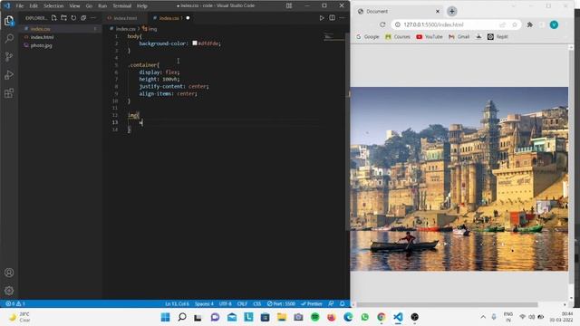This screenshot has height=326, width=580.
Task: Switch to the index.css editor tab
Action: click(x=169, y=18)
